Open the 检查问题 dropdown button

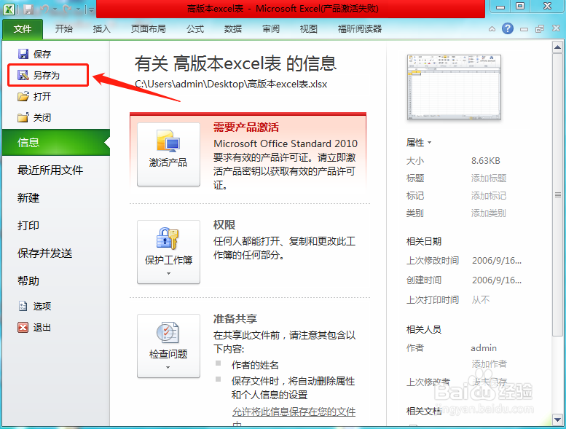coord(168,346)
